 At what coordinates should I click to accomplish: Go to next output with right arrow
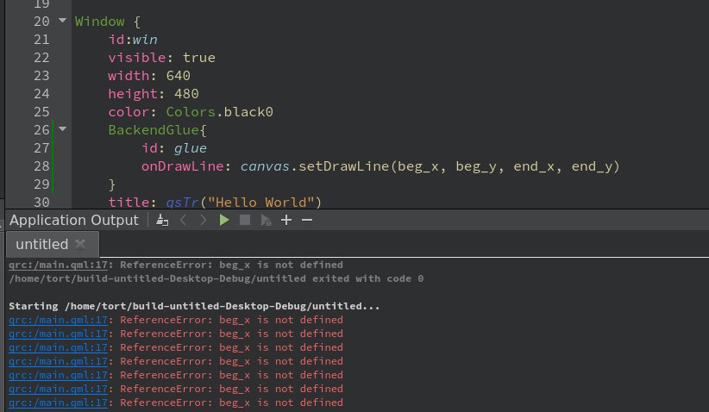tap(203, 221)
